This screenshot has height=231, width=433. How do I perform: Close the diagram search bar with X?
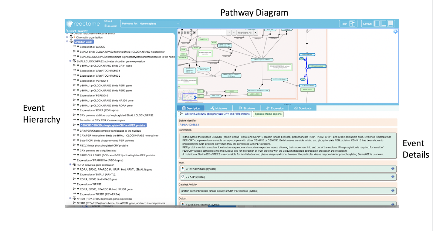(256, 33)
